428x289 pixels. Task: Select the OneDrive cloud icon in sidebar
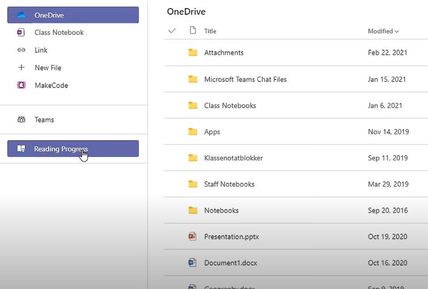click(x=21, y=15)
